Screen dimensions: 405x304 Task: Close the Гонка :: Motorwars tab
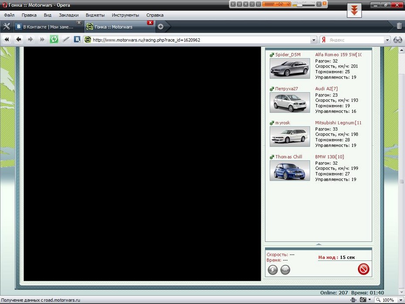pyautogui.click(x=150, y=23)
